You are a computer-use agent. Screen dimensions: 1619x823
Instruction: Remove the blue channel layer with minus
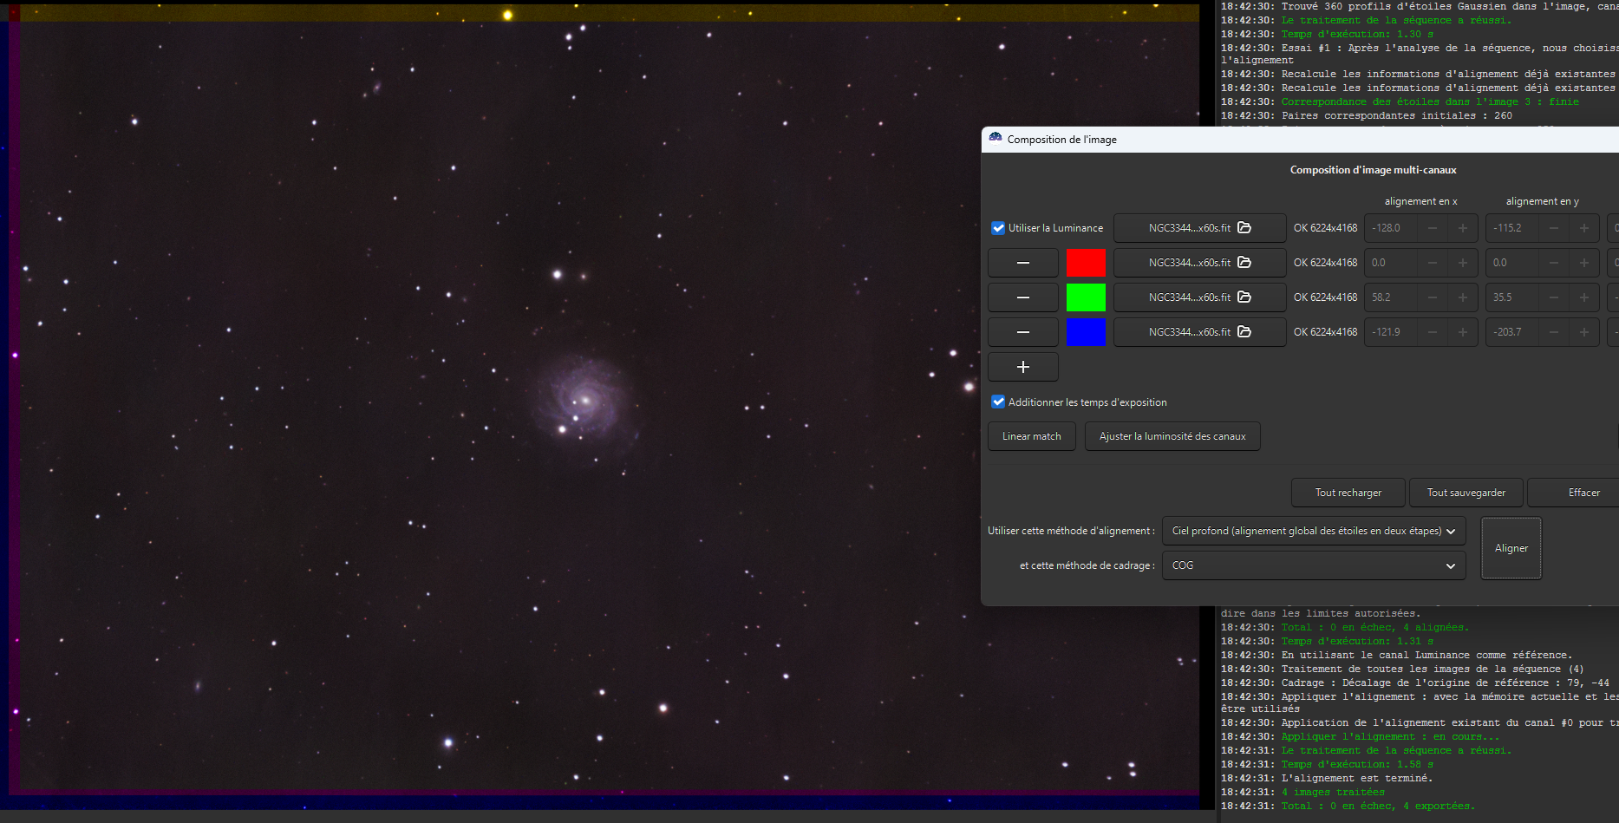click(x=1023, y=332)
